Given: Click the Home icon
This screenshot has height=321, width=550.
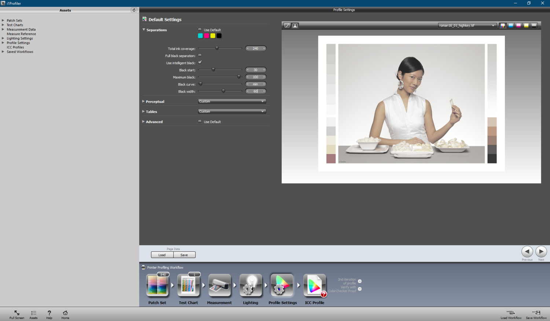Looking at the screenshot, I should pyautogui.click(x=65, y=314).
